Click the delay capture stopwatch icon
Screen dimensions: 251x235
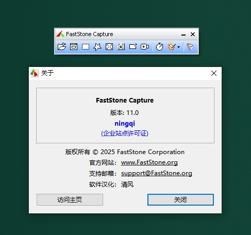[160, 47]
